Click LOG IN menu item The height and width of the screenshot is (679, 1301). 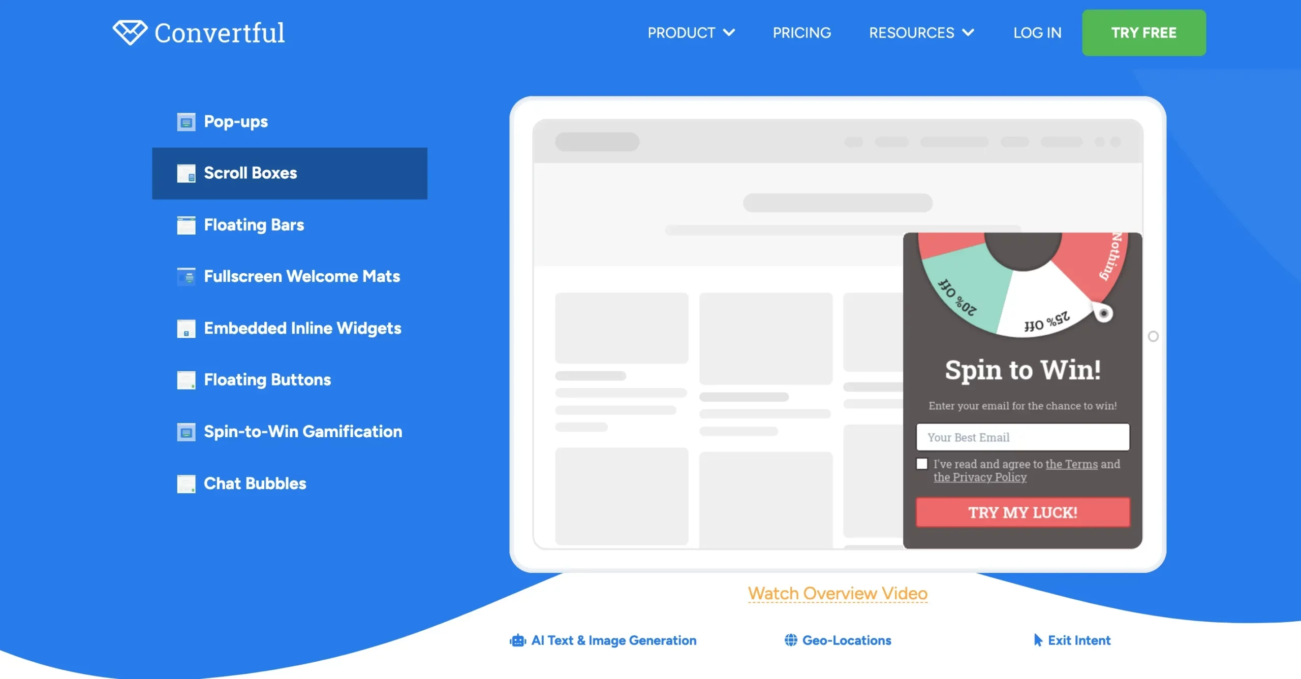pyautogui.click(x=1036, y=33)
